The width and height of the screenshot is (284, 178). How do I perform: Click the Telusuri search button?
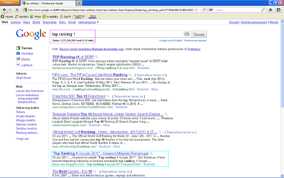click(198, 34)
